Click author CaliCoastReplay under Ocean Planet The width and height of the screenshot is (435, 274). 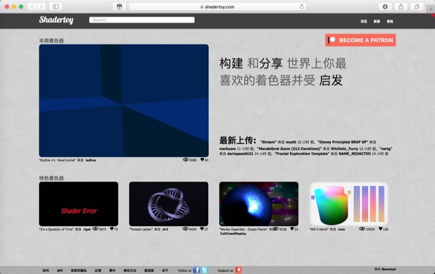tap(233, 234)
